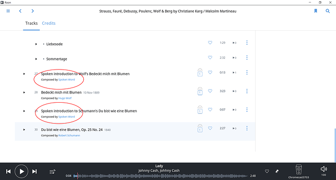Open the Hugo Wolf composer link
Viewport: 336px width, 180px height.
[65, 98]
